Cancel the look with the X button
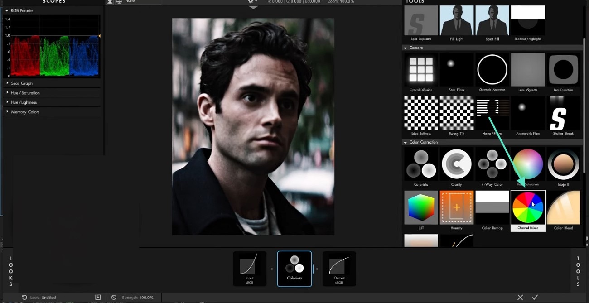This screenshot has width=589, height=303. pyautogui.click(x=520, y=298)
